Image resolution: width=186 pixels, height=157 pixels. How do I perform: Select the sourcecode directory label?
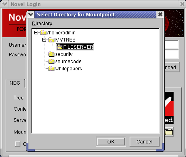[x=68, y=62]
